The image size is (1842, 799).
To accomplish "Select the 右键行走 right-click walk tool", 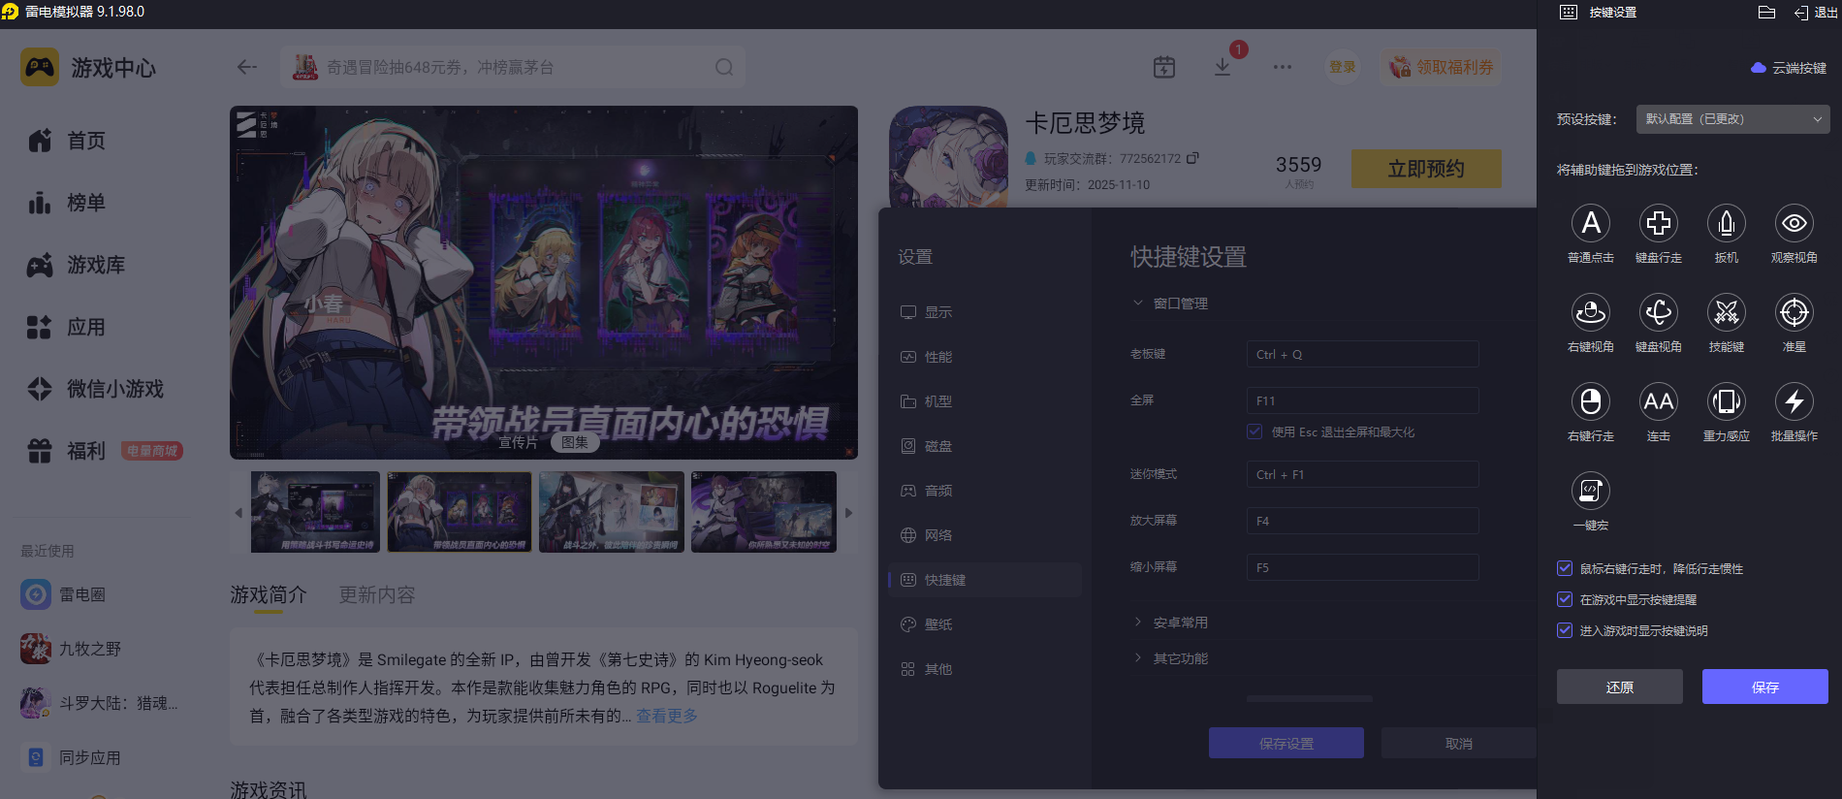I will pyautogui.click(x=1591, y=401).
